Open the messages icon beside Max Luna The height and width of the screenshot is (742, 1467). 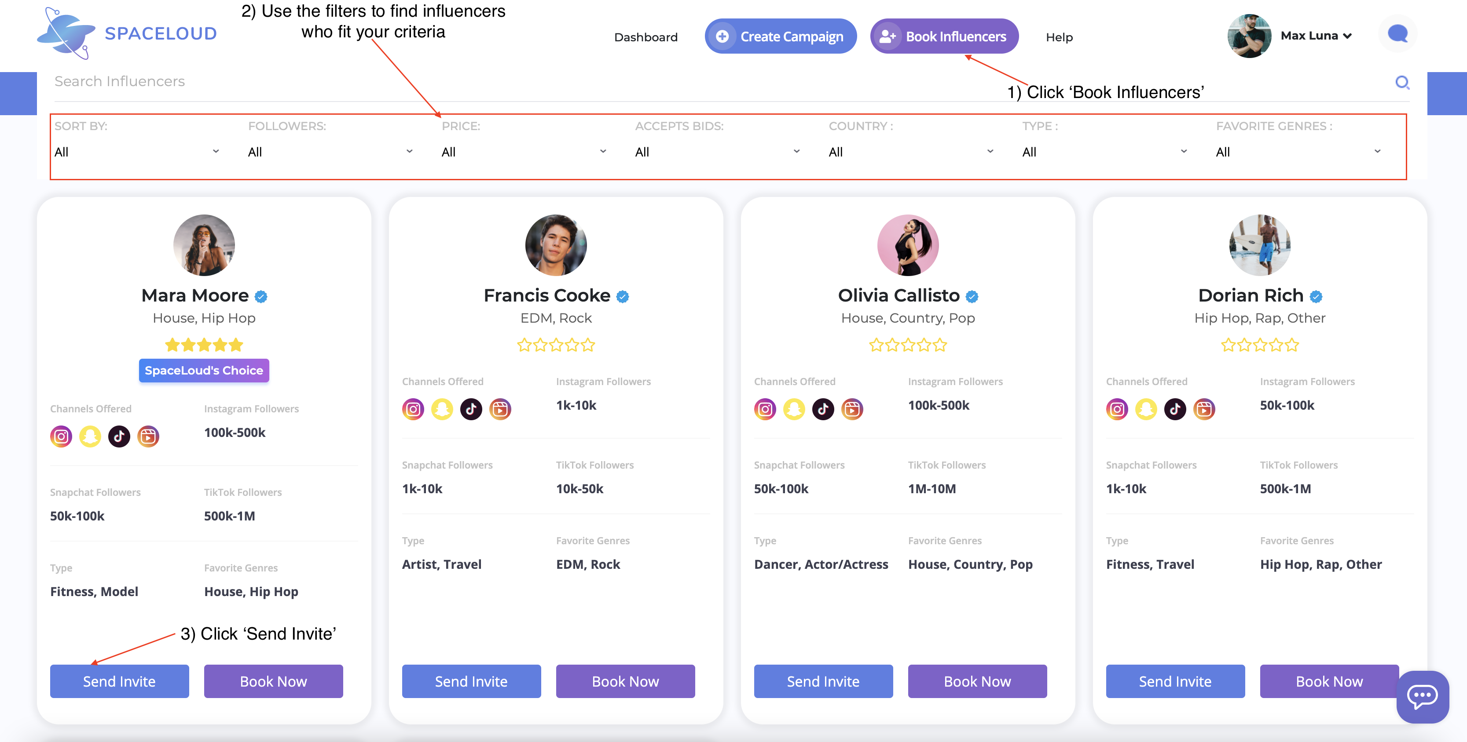coord(1397,34)
